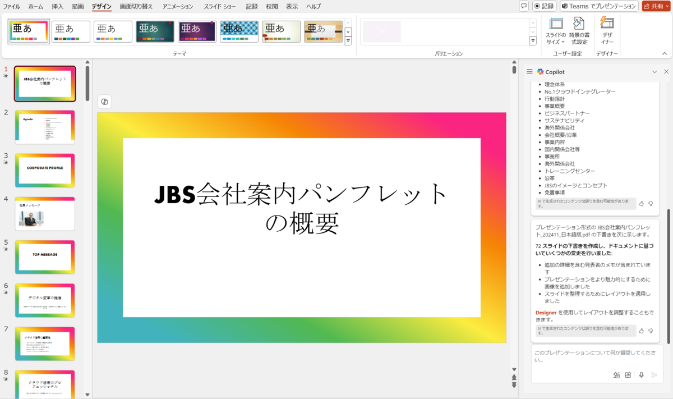This screenshot has width=673, height=399.
Task: Click the slide title JBS会社案内パンフレットの概要
Action: (302, 209)
